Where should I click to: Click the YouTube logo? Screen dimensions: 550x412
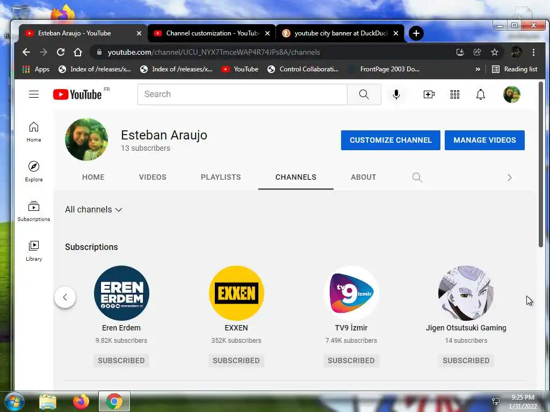tap(77, 94)
